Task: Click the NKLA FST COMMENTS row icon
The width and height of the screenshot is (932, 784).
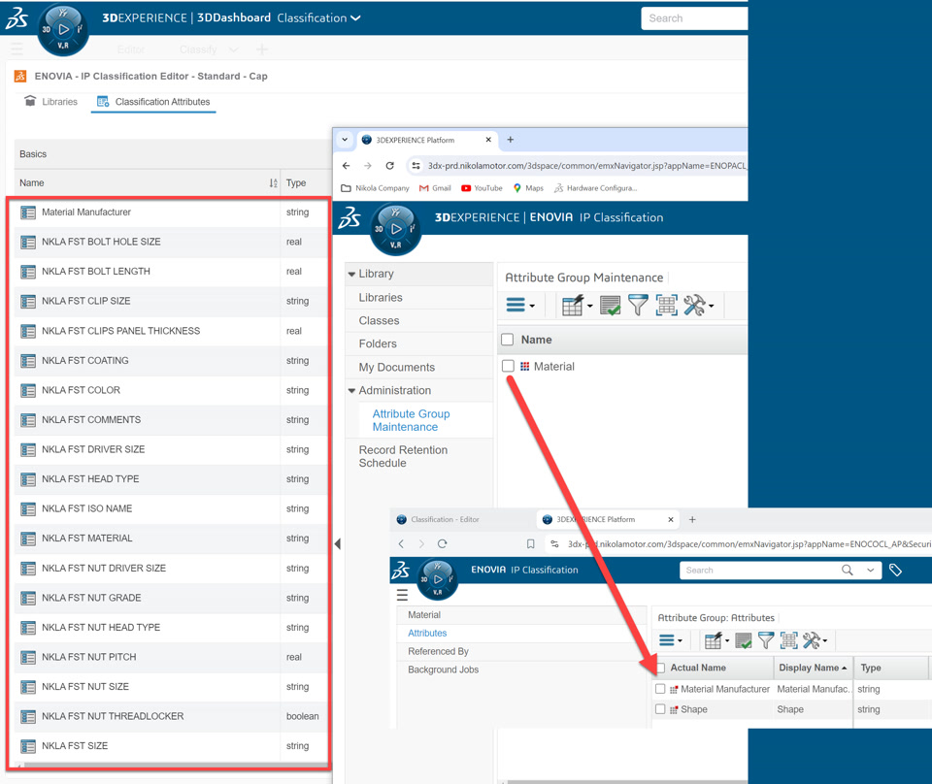Action: 28,420
